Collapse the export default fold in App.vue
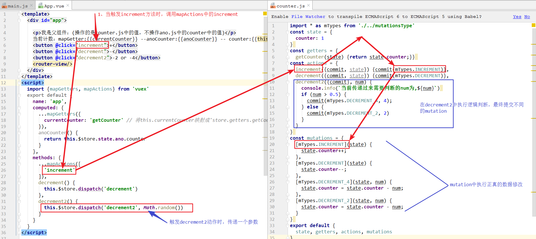 point(19,95)
